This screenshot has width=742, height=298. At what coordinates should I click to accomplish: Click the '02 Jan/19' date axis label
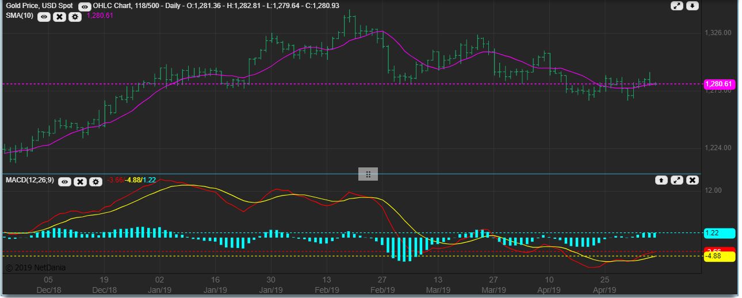pos(159,285)
